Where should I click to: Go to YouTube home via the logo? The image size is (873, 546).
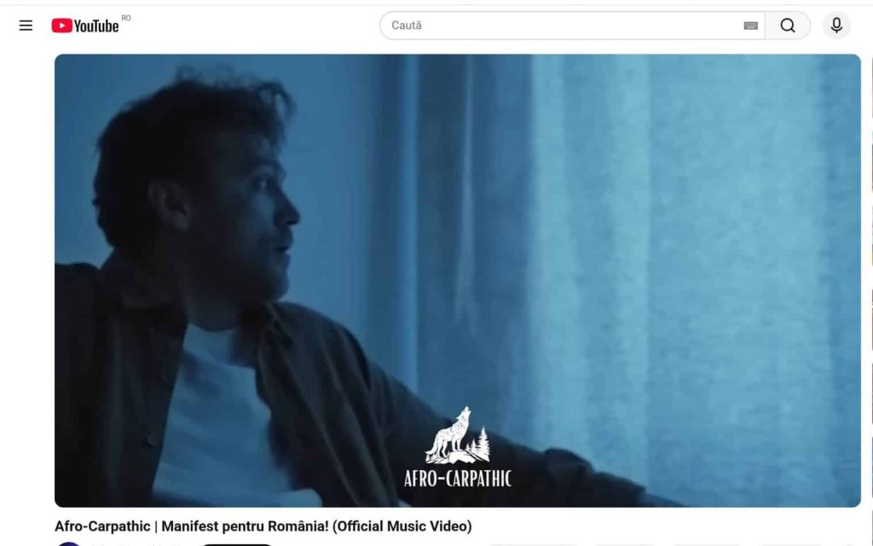pyautogui.click(x=85, y=26)
